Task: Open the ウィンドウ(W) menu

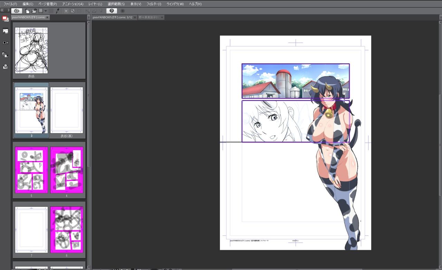Action: 175,4
